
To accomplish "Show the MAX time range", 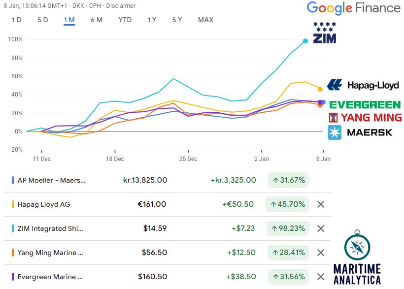I will (205, 20).
